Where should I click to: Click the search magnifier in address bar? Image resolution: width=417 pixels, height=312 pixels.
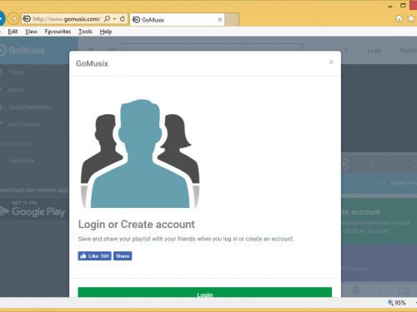(107, 19)
